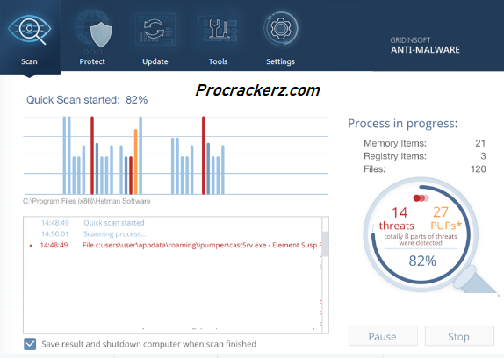Click the Registry Items count row
Screen dimensions: 504x358
[x=424, y=156]
